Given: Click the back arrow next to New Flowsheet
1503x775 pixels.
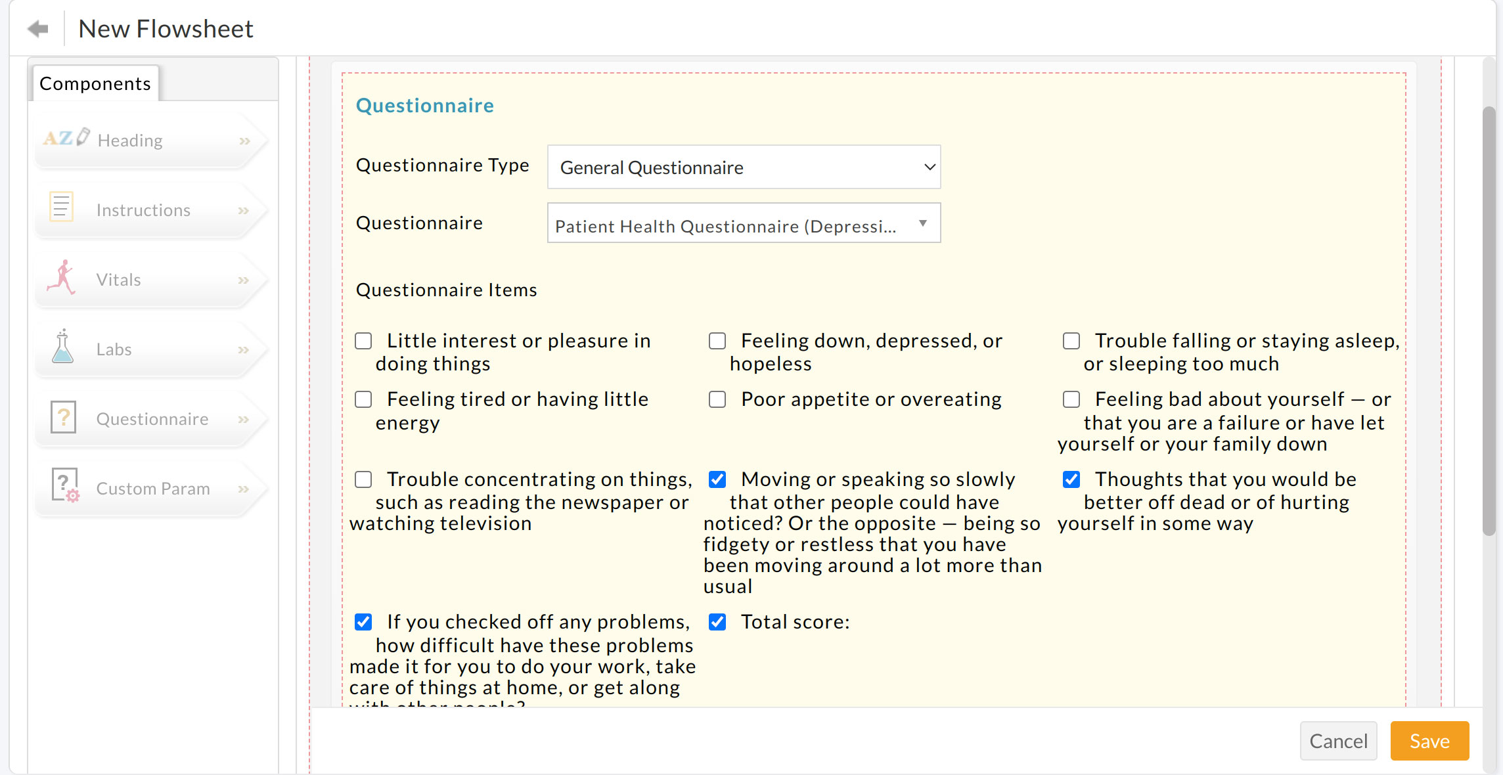Looking at the screenshot, I should (37, 28).
